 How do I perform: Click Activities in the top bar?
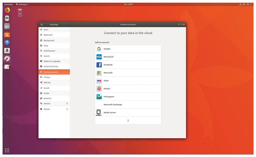coord(9,4)
